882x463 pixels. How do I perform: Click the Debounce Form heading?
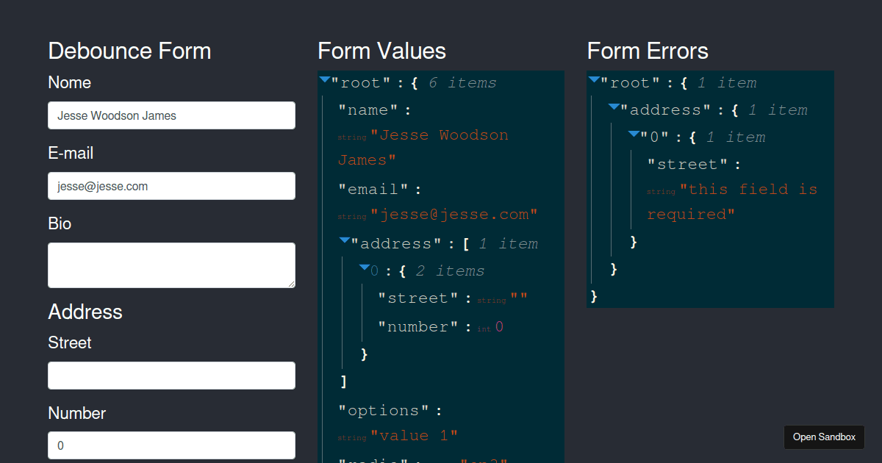(x=129, y=51)
